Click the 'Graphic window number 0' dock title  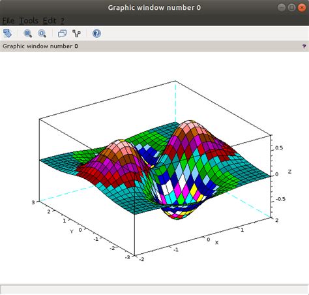coord(40,46)
